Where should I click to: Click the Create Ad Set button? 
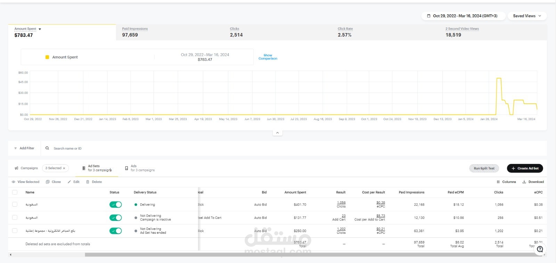(x=525, y=168)
